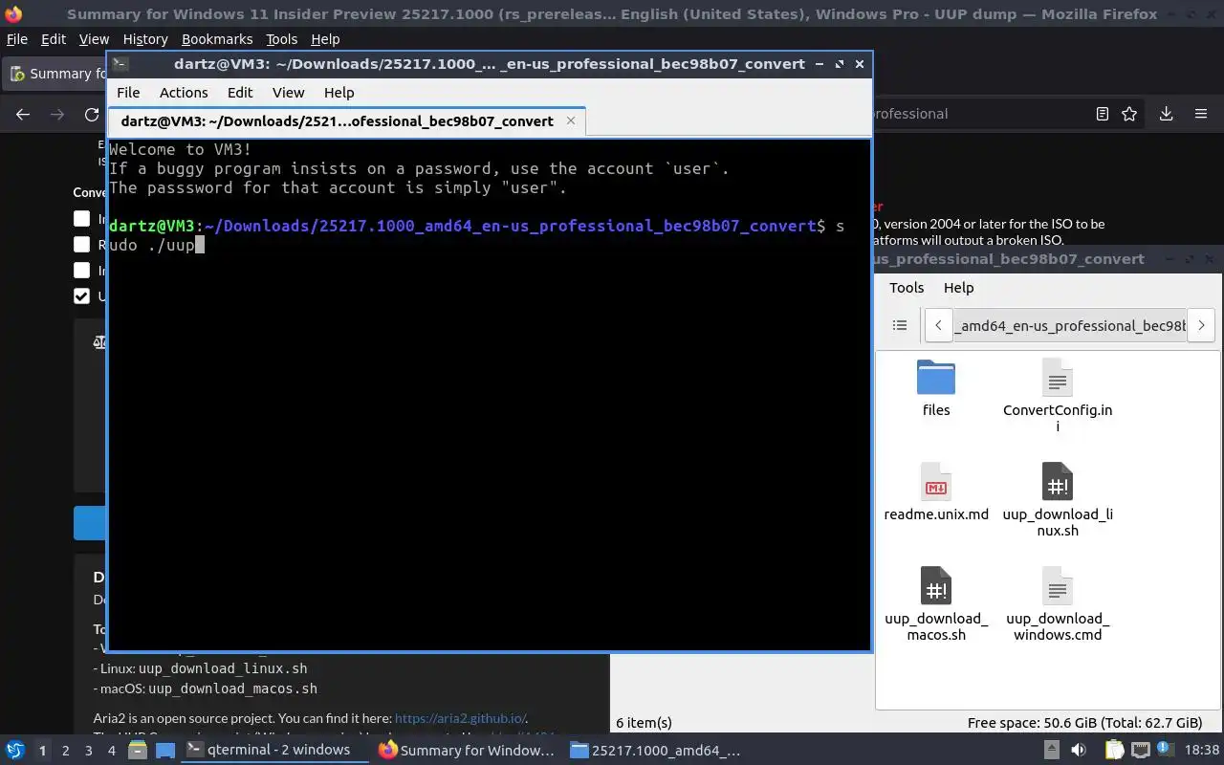Viewport: 1224px width, 765px height.
Task: Toggle Firefox reader view icon
Action: click(1102, 114)
